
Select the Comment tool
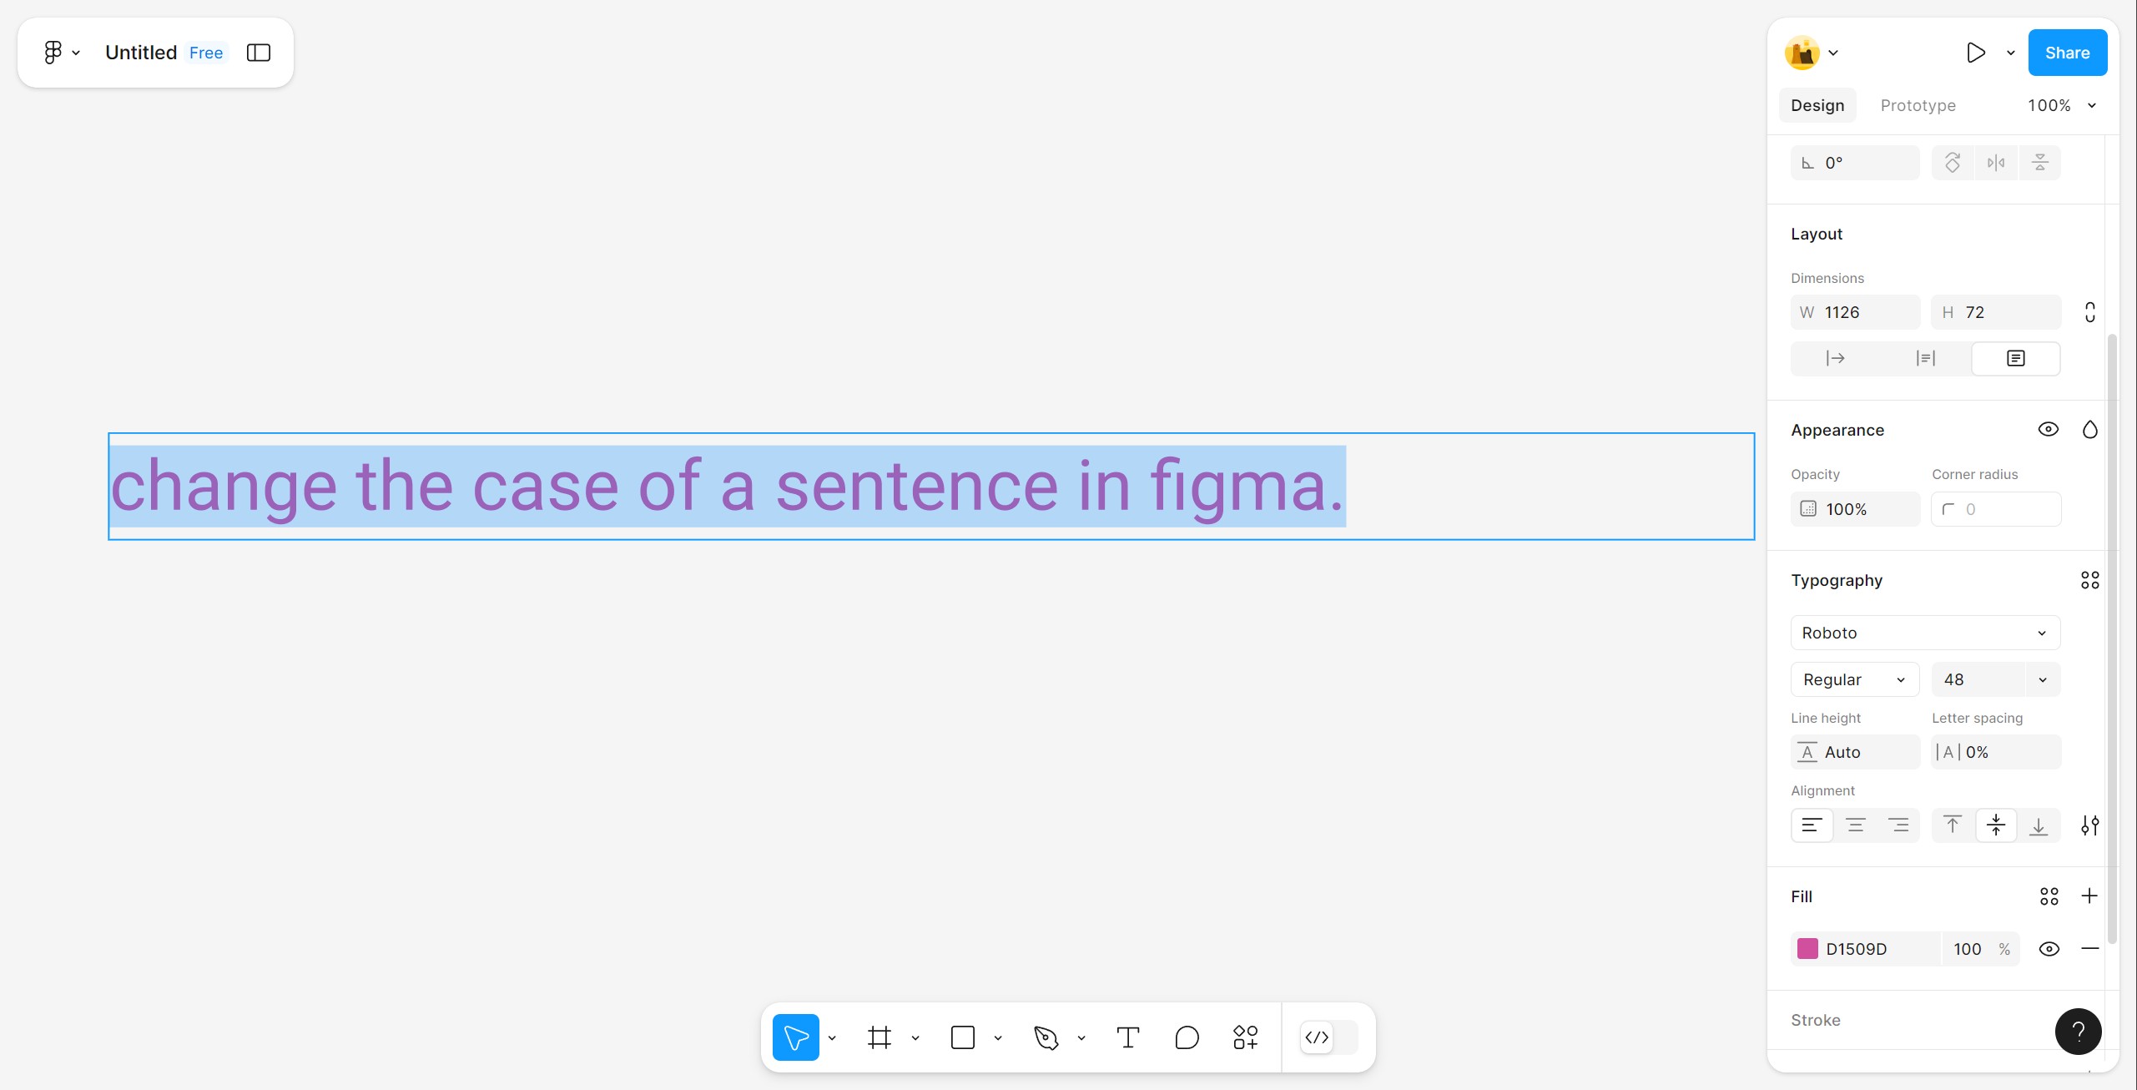coord(1187,1037)
